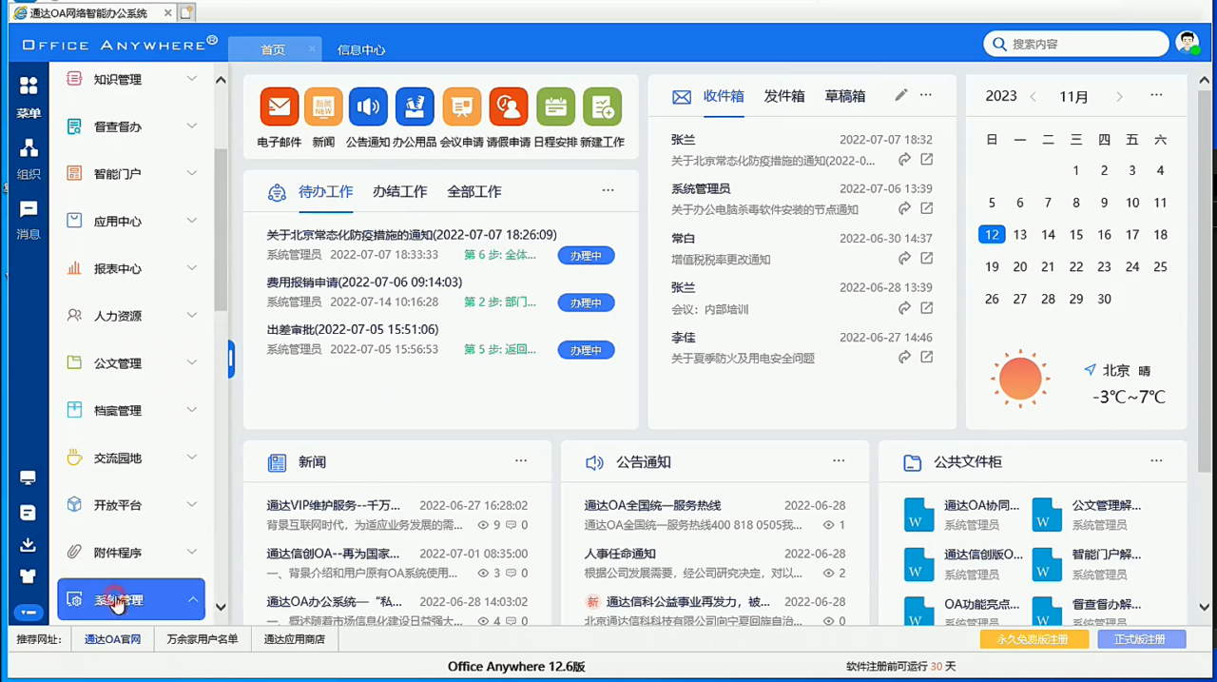Switch to the 办结工作 tab
This screenshot has width=1217, height=682.
(x=399, y=191)
